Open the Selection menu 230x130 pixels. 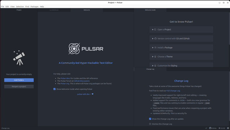click(x=20, y=6)
